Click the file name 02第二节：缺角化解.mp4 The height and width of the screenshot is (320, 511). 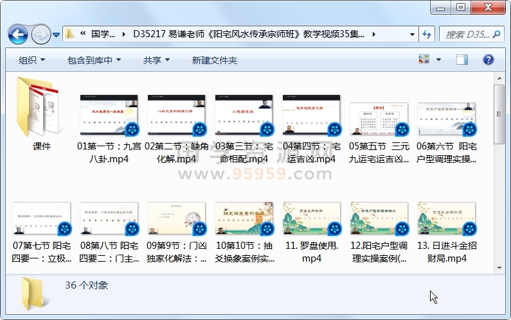[x=176, y=153]
